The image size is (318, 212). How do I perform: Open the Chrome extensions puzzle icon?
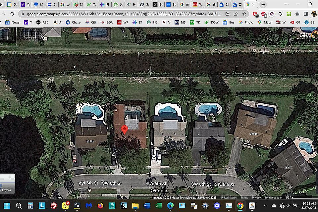click(297, 14)
